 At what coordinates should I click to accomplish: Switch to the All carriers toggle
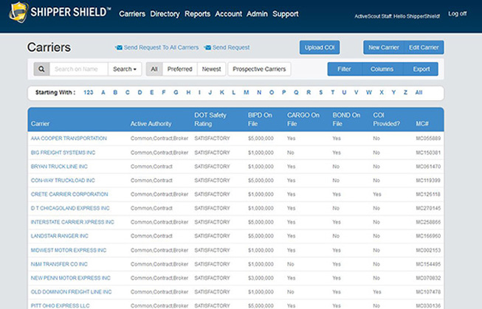click(154, 69)
